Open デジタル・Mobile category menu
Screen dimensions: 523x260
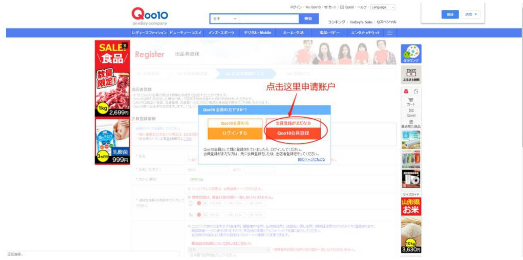coord(258,33)
